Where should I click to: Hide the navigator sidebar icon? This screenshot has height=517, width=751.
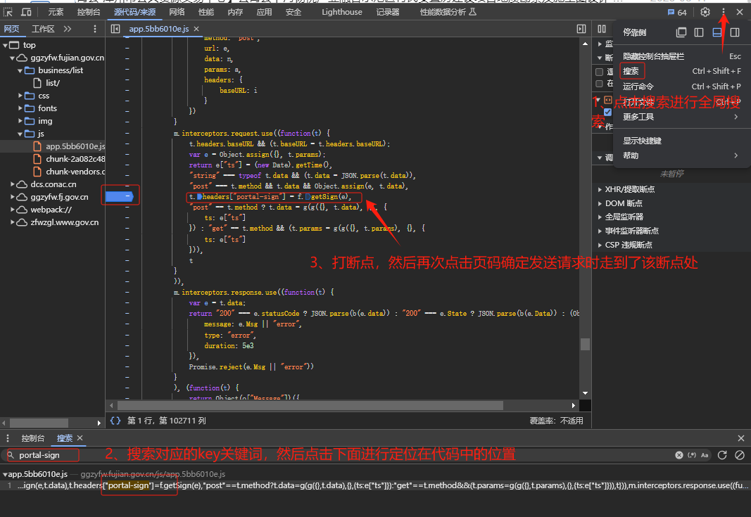pos(115,29)
